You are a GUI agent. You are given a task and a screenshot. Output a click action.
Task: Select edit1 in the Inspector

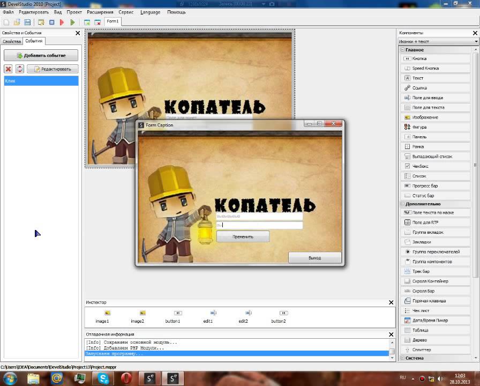pos(208,317)
